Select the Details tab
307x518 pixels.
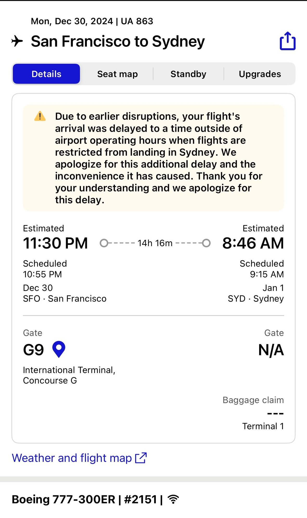pyautogui.click(x=46, y=74)
